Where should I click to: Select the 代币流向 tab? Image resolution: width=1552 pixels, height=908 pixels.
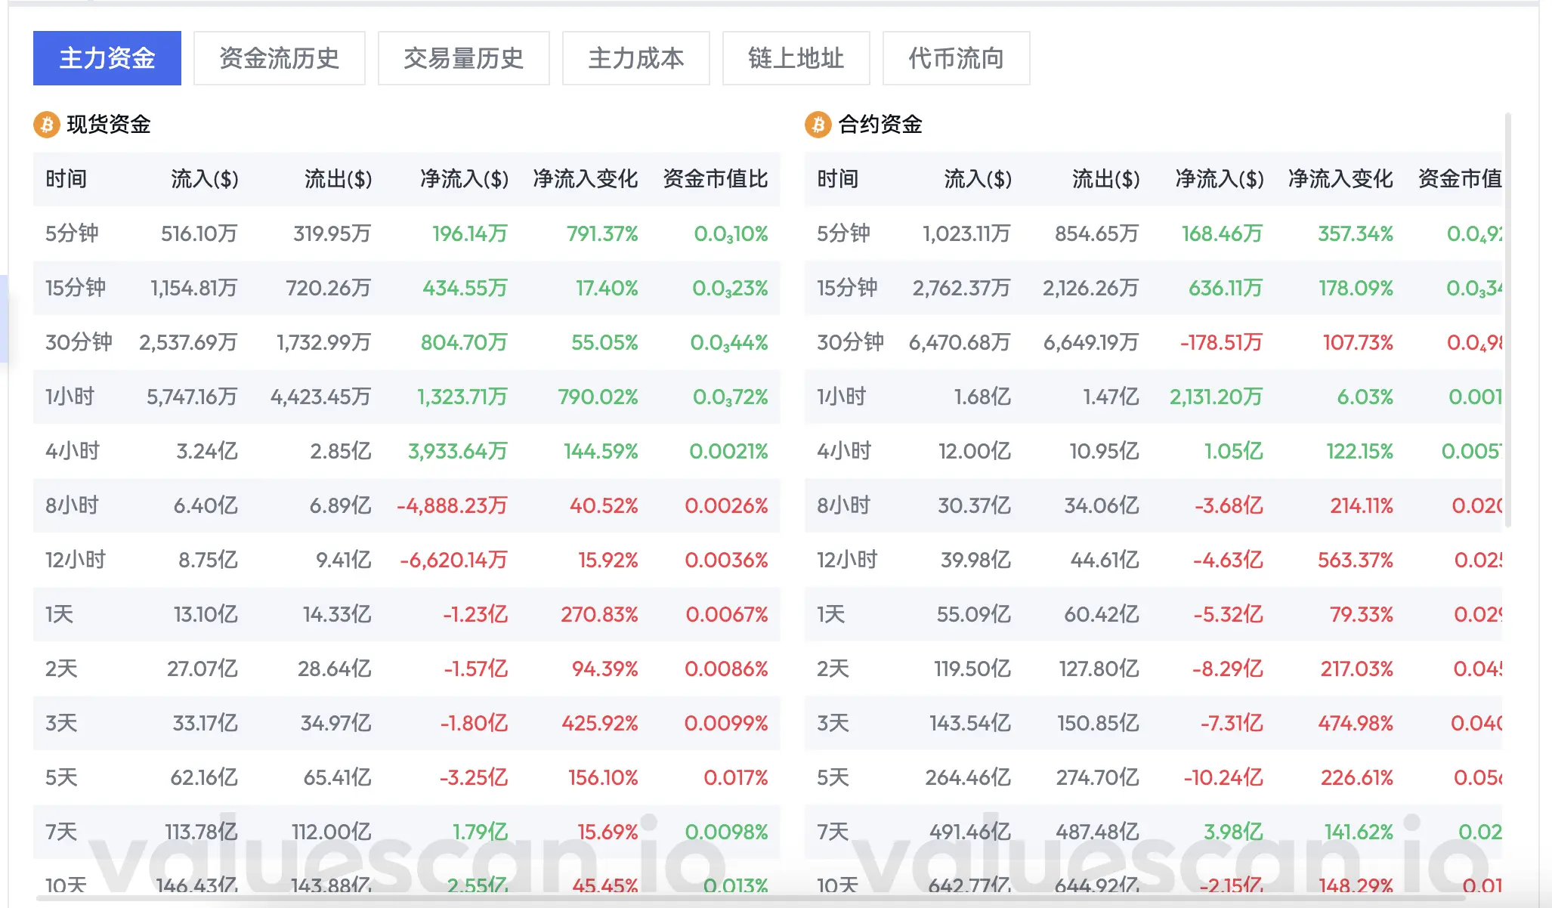pyautogui.click(x=956, y=58)
